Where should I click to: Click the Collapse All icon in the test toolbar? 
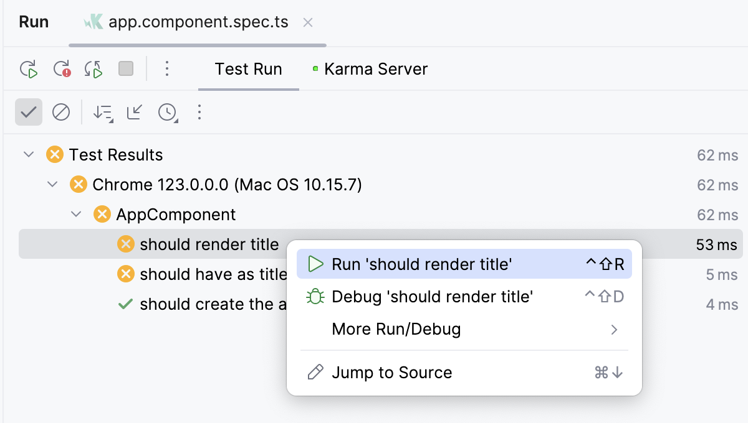click(133, 113)
